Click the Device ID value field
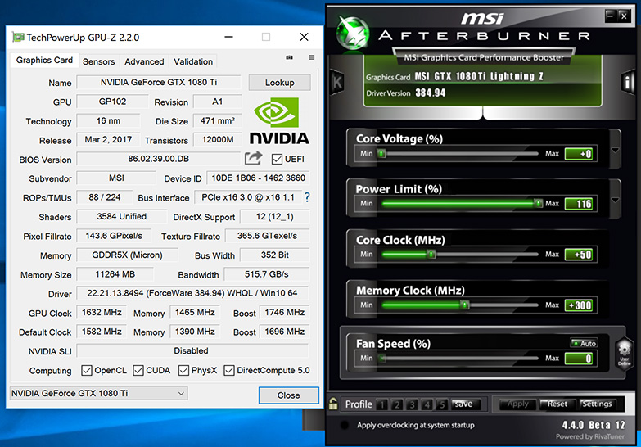This screenshot has width=641, height=447. tap(258, 178)
